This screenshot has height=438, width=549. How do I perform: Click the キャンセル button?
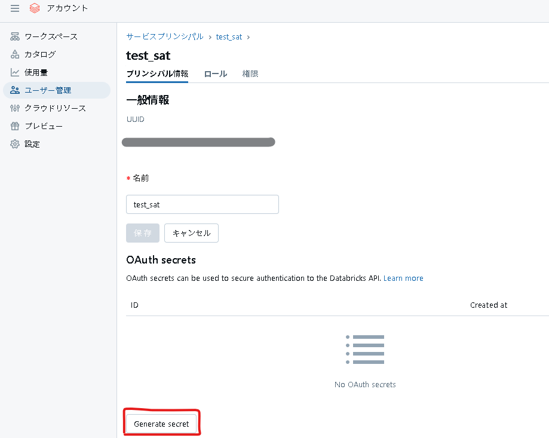pos(192,233)
